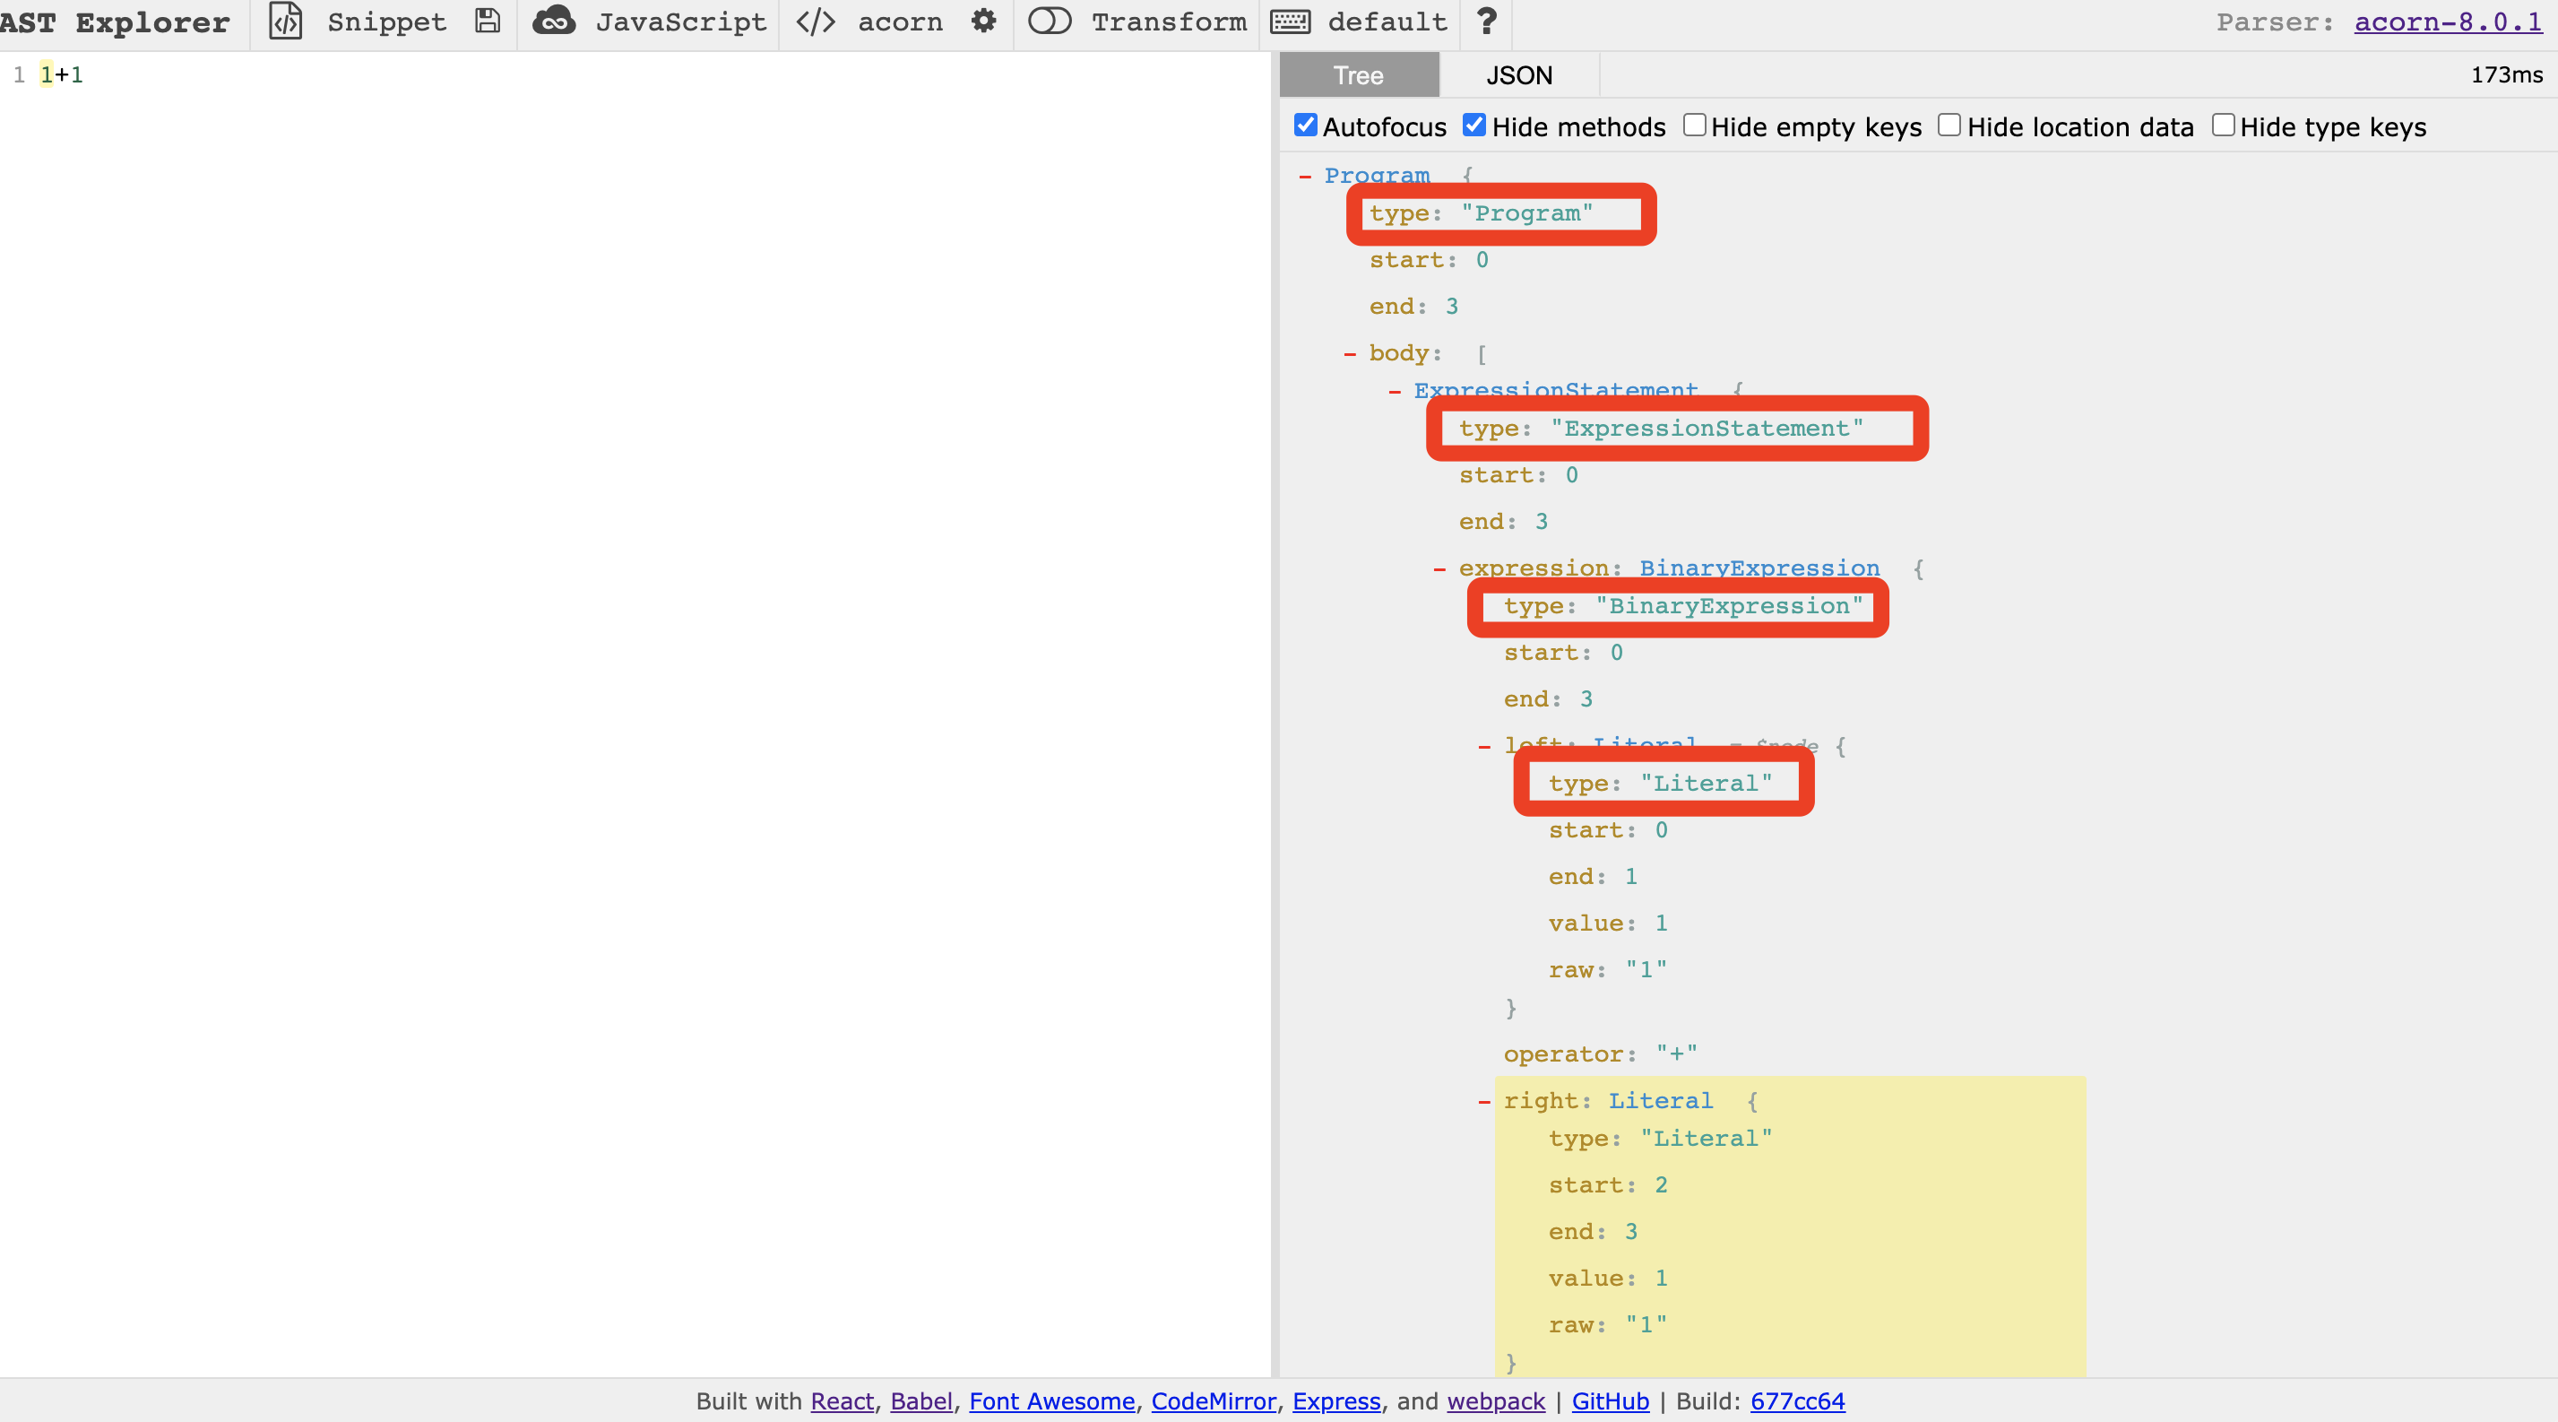Enable Hide location data checkbox
2558x1422 pixels.
pos(1949,126)
